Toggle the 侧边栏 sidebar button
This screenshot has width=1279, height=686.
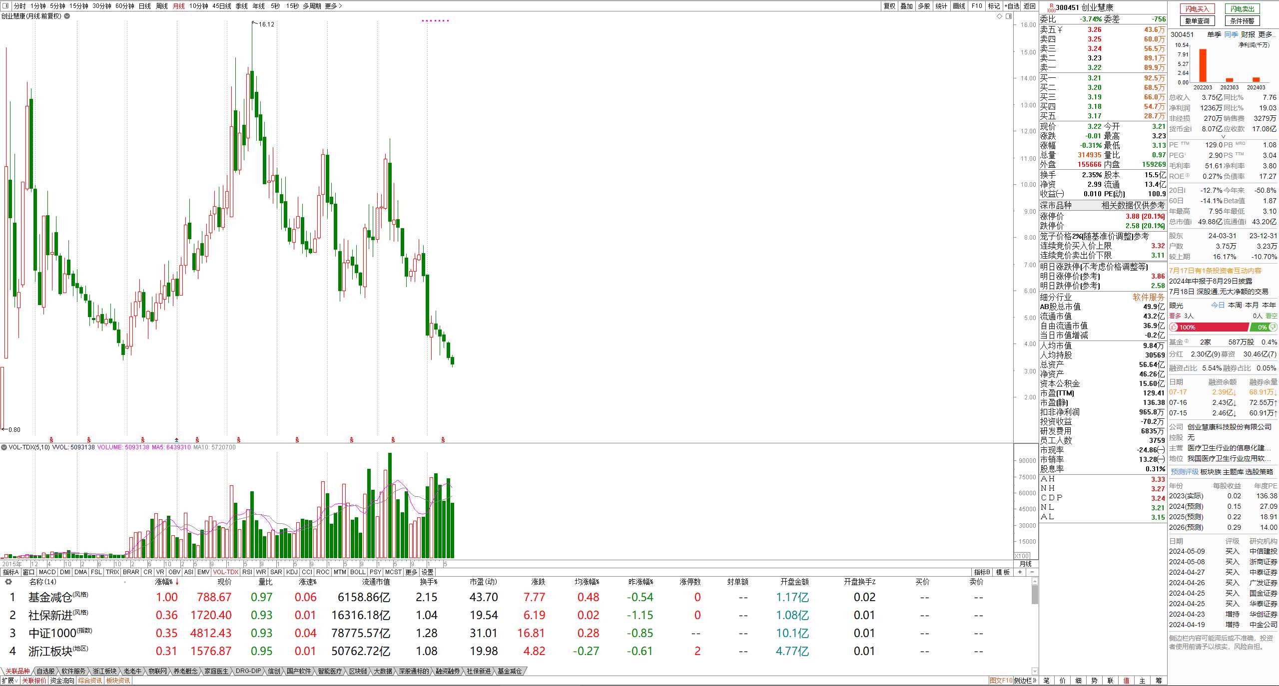pyautogui.click(x=1025, y=681)
